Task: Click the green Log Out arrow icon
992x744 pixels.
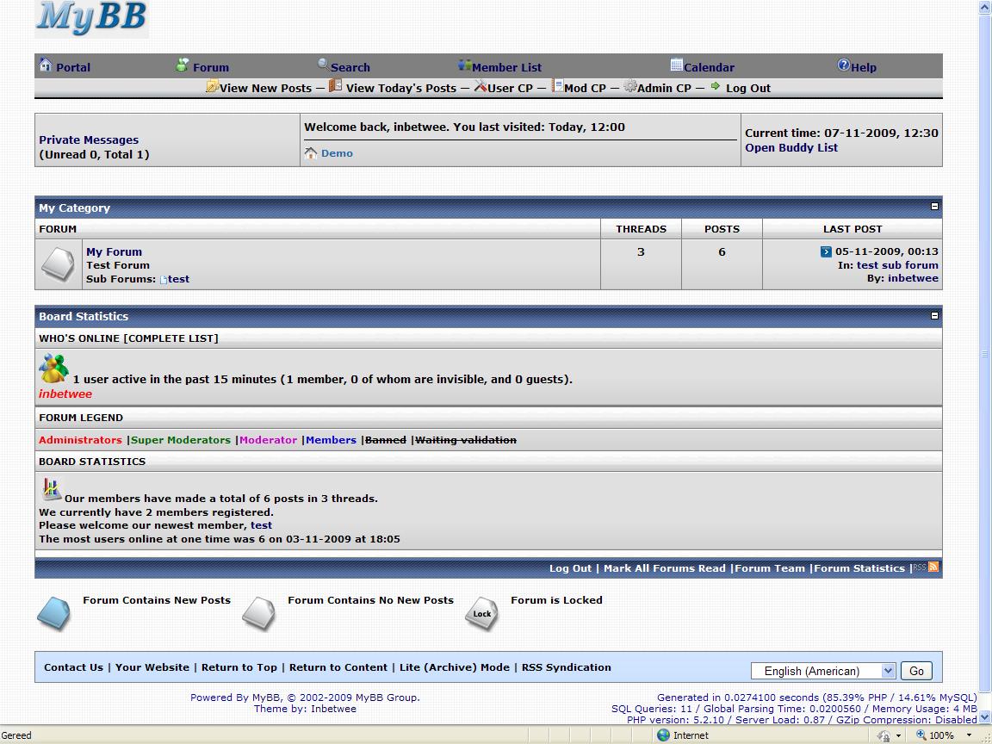Action: (716, 86)
